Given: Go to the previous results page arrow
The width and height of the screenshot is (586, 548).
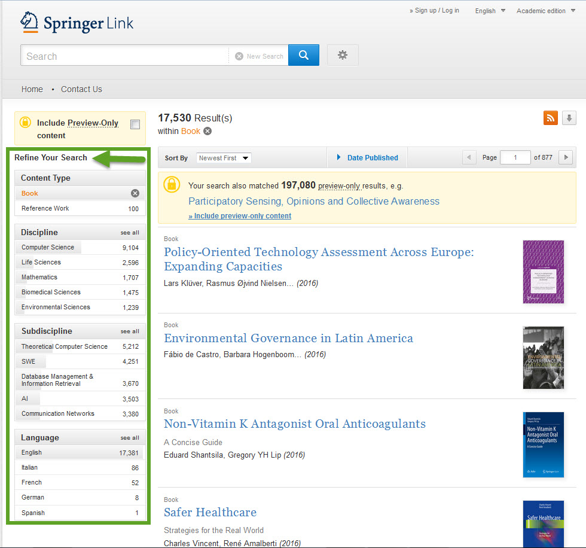Looking at the screenshot, I should 469,157.
